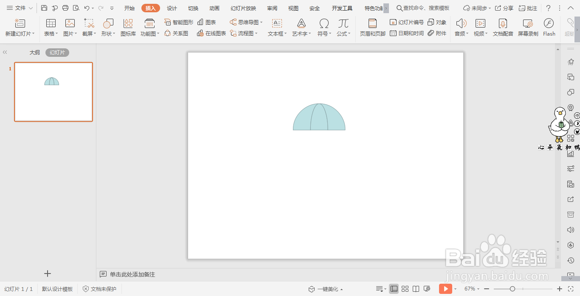Screen dimensions: 580x296
Task: Toggle the notes pane via 单击此处添加备注 icon
Action: tap(103, 274)
